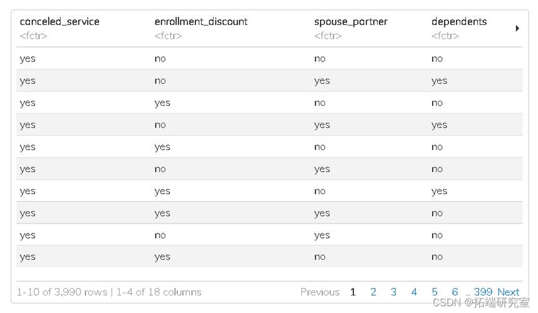Select current page 1 indicator
Screen dimensions: 538x313
click(353, 292)
